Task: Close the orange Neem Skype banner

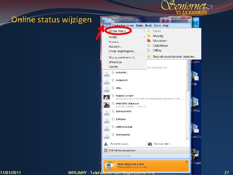Action: pyautogui.click(x=187, y=162)
